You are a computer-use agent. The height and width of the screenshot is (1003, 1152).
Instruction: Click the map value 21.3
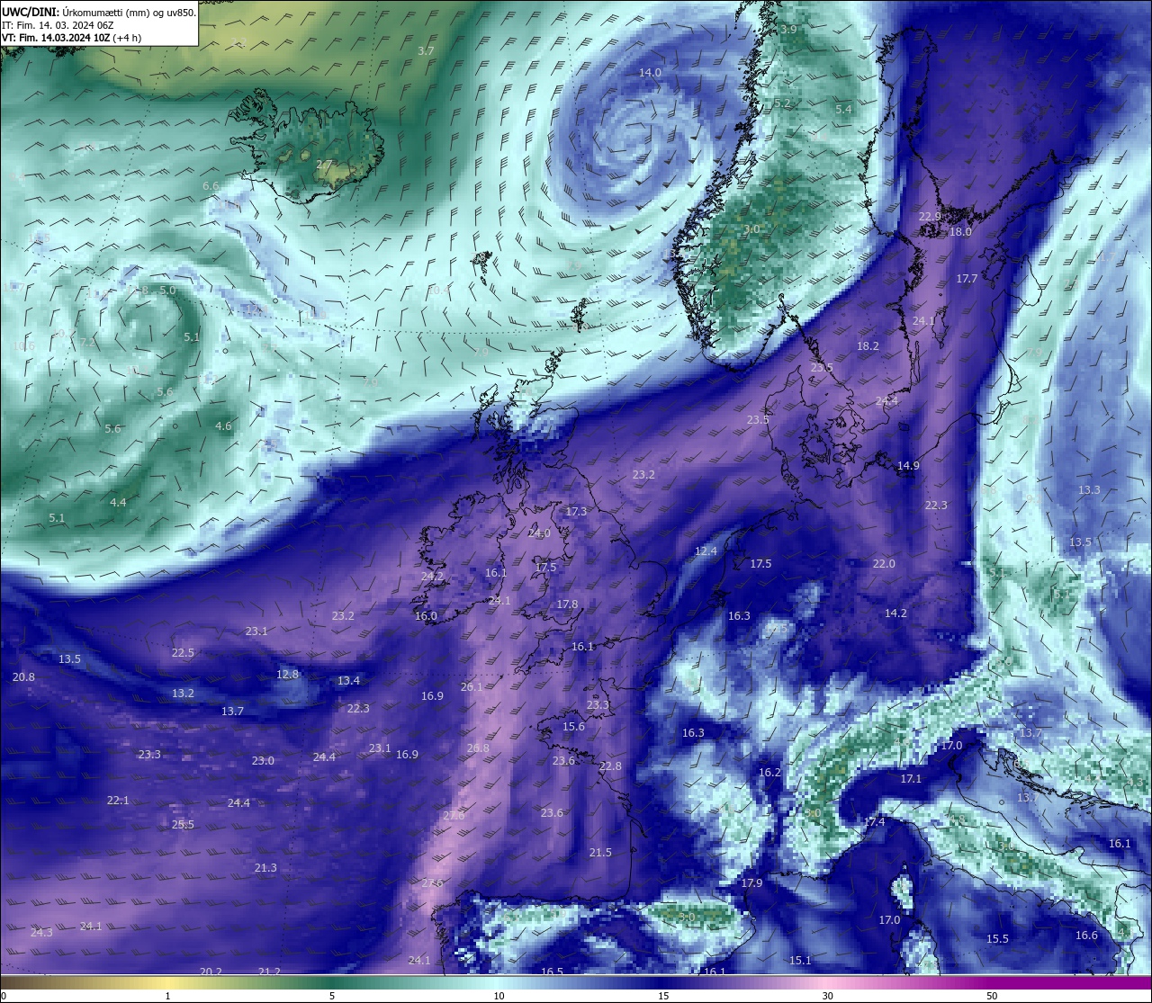pos(265,867)
